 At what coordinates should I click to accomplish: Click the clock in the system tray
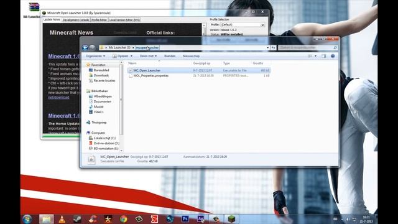(366, 219)
